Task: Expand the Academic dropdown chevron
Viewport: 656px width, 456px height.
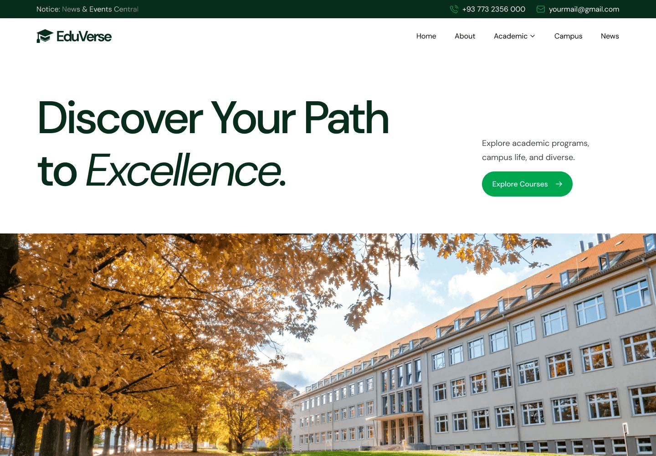Action: pos(533,36)
